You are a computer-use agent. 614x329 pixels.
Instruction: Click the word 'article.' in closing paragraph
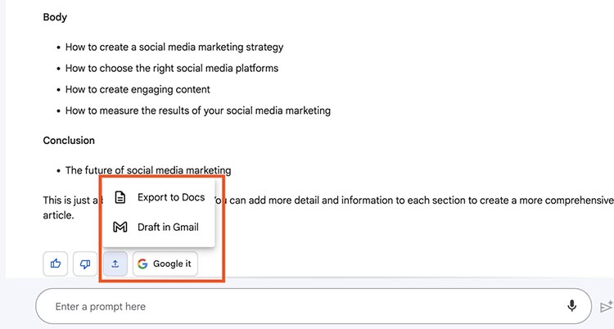click(x=58, y=215)
